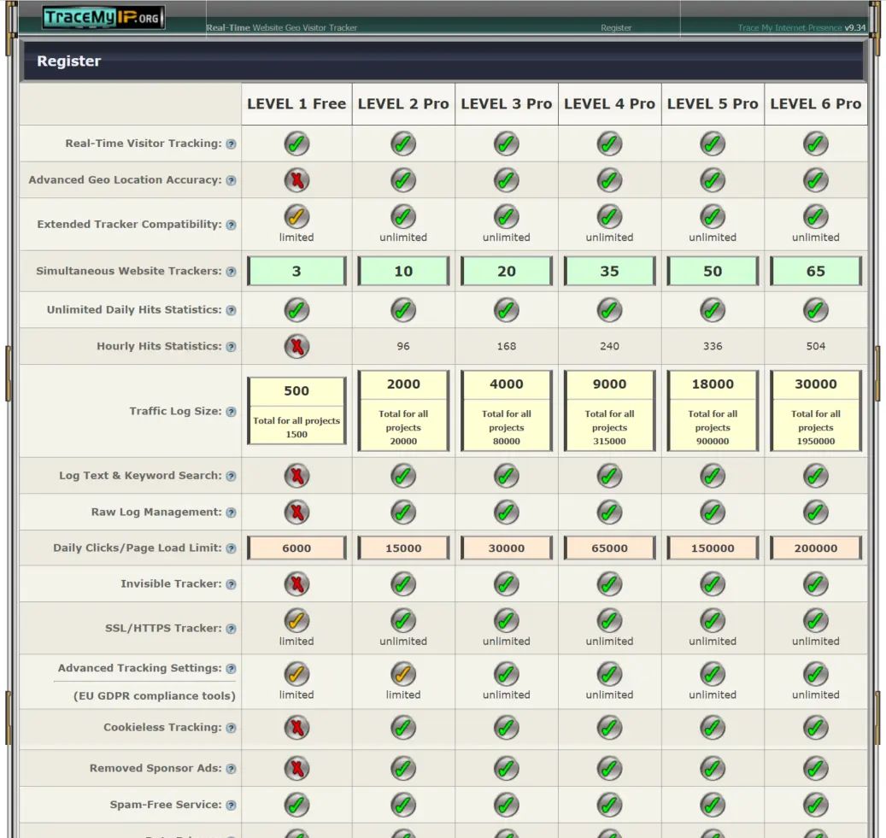Select the LEVEL 5 Pro column header
Viewport: 886px width, 838px height.
(x=713, y=104)
